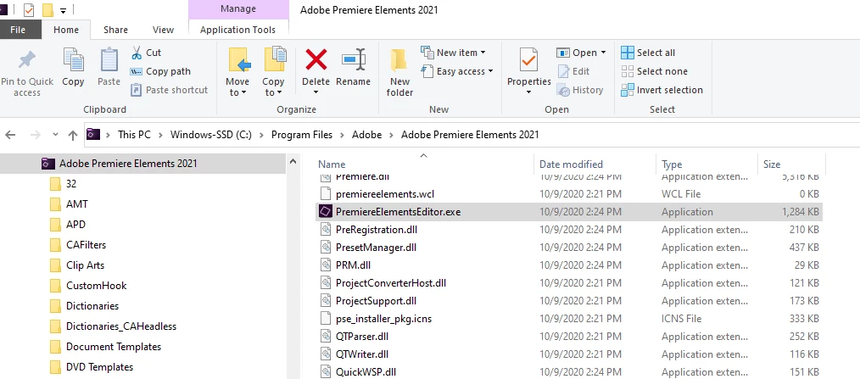This screenshot has height=379, width=860.
Task: Click the Manage contextual tab header
Action: (x=238, y=9)
